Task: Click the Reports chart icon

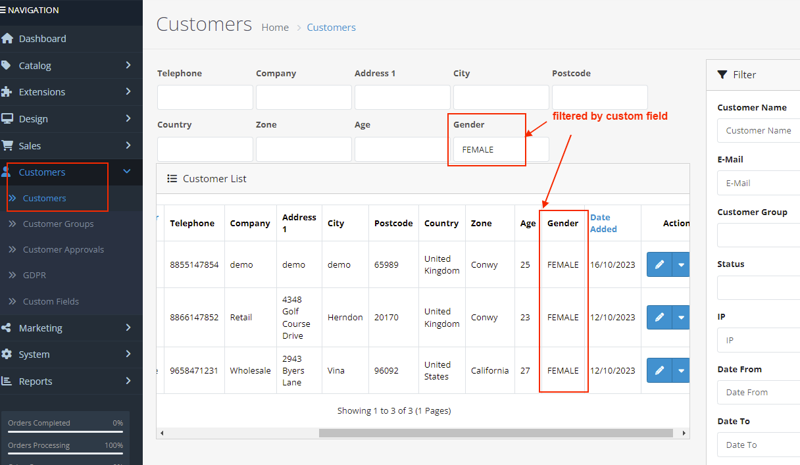Action: coord(7,381)
